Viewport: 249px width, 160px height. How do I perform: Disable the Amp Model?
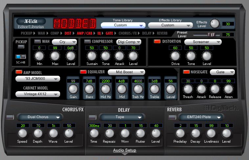point(19,72)
